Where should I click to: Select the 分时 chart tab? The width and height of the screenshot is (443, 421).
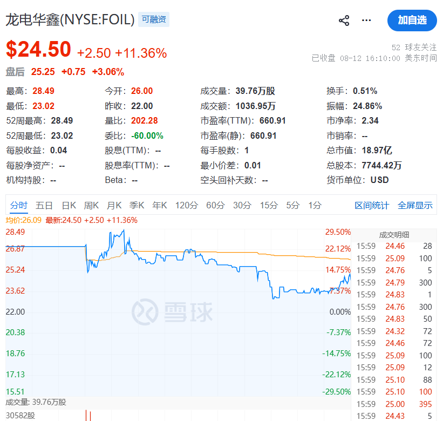pyautogui.click(x=19, y=205)
